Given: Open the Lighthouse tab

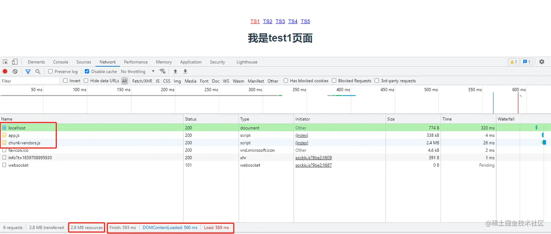Looking at the screenshot, I should coord(247,62).
